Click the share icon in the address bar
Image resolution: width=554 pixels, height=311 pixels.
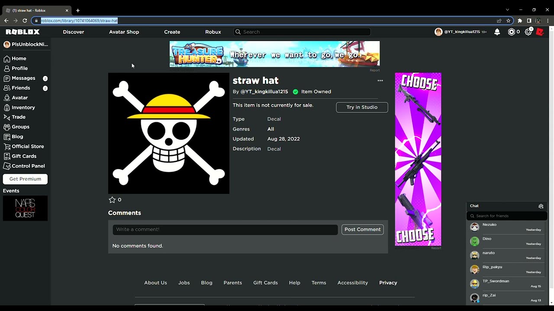[499, 20]
